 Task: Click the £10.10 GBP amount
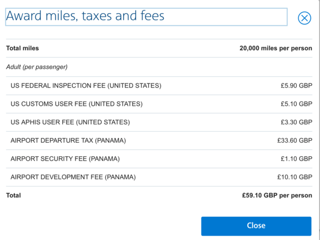click(x=295, y=177)
